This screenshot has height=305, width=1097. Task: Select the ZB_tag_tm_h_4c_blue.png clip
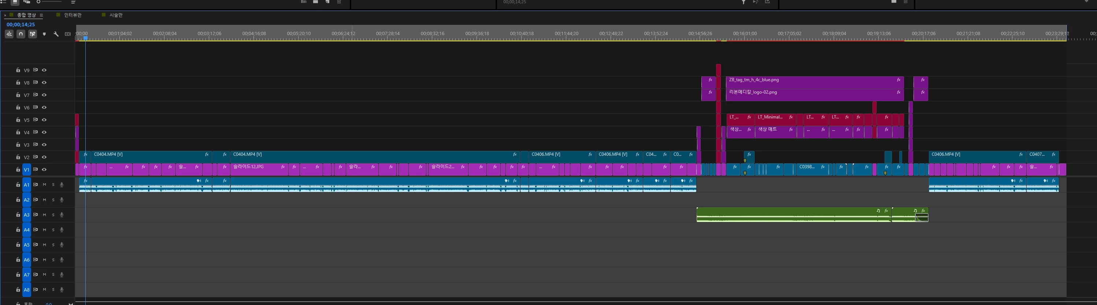point(815,82)
